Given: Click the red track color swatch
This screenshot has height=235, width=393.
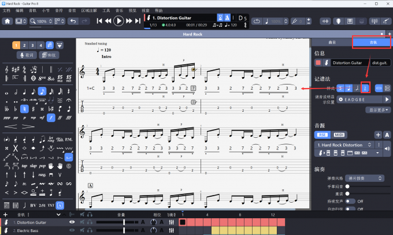Looking at the screenshot, I should (318, 63).
